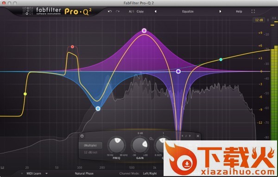278x177 pixels.
Task: Enable MIDI Learn
Action: [x=34, y=173]
